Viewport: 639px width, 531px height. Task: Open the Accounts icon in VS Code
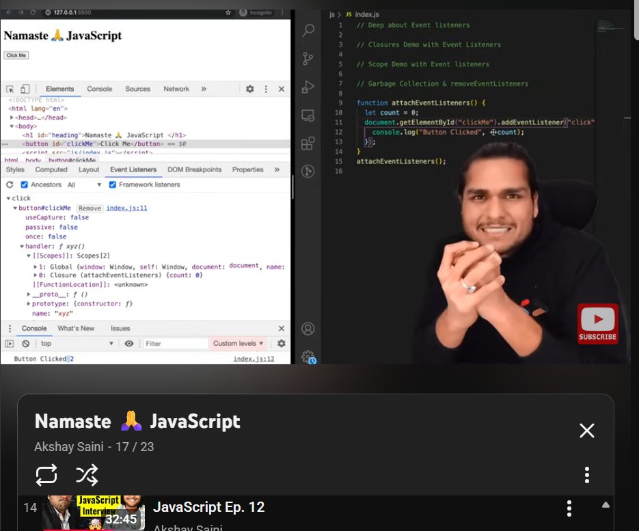(x=308, y=329)
